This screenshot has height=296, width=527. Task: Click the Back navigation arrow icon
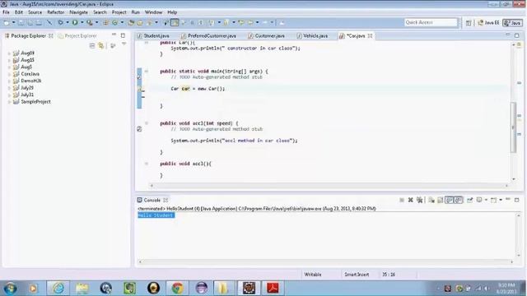point(250,22)
